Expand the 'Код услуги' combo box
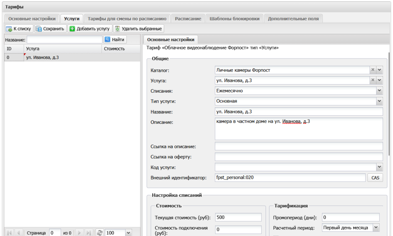Screen dimensions: 393x236 coord(380,167)
